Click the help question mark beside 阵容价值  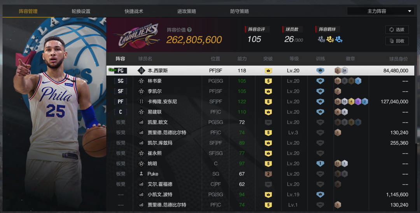189,29
